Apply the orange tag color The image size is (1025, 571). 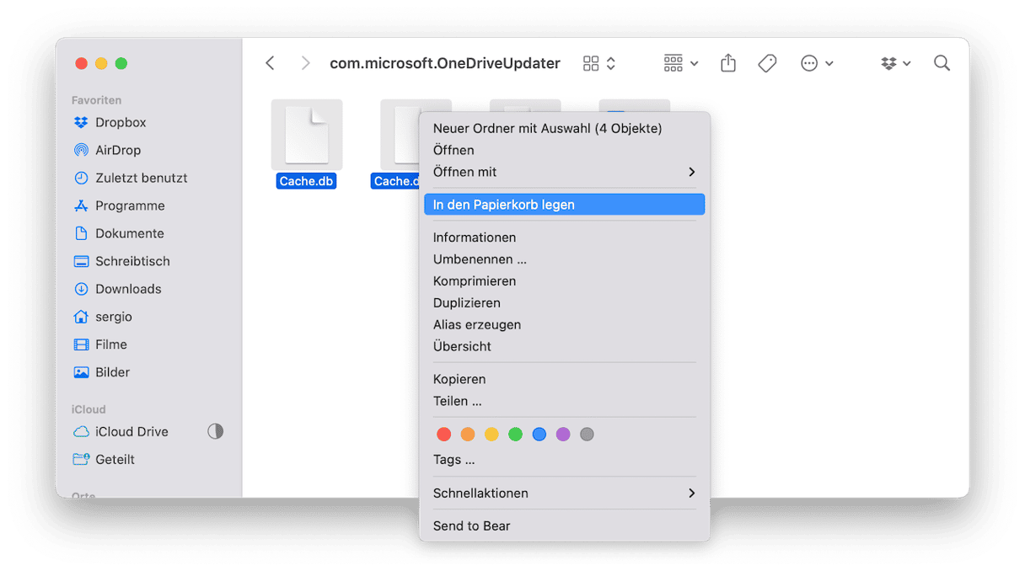point(468,435)
